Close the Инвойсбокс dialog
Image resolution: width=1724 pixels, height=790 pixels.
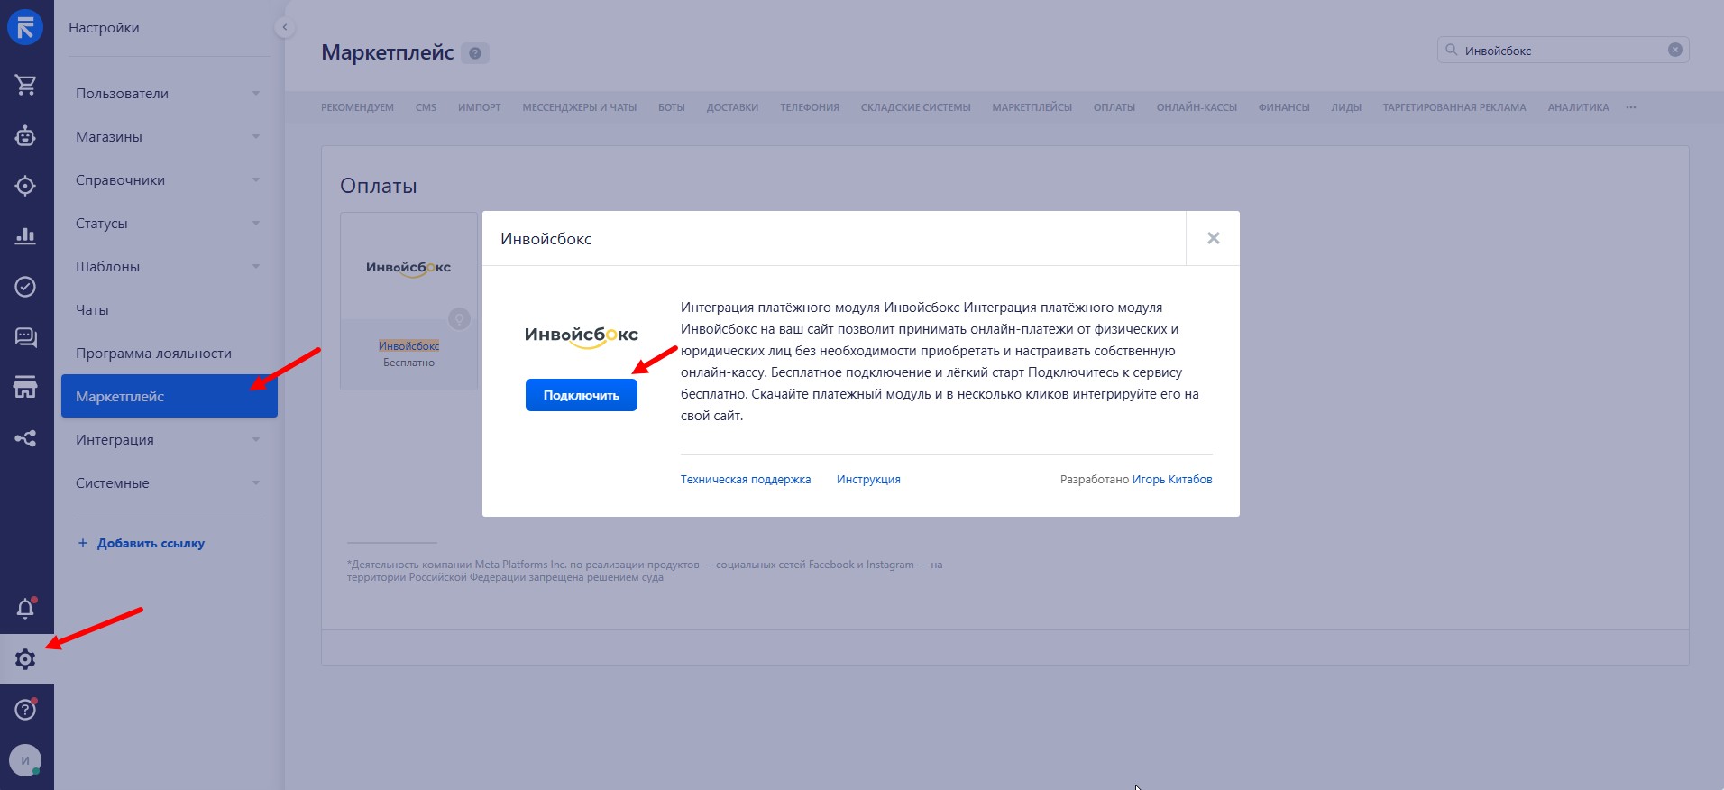tap(1213, 238)
